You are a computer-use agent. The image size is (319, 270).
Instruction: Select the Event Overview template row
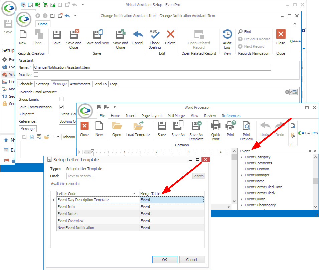click(130, 221)
